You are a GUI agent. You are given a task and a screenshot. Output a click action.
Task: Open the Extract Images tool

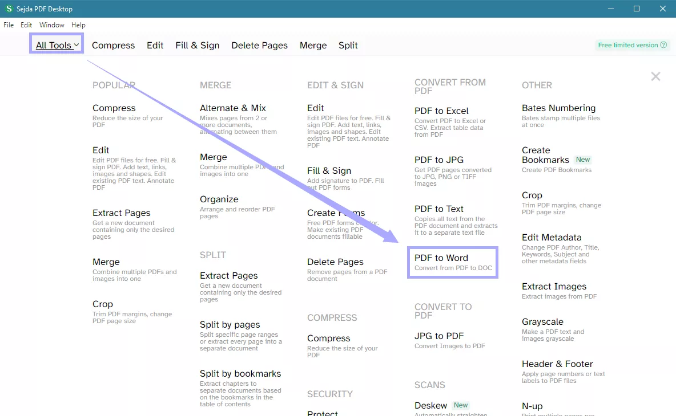(554, 287)
